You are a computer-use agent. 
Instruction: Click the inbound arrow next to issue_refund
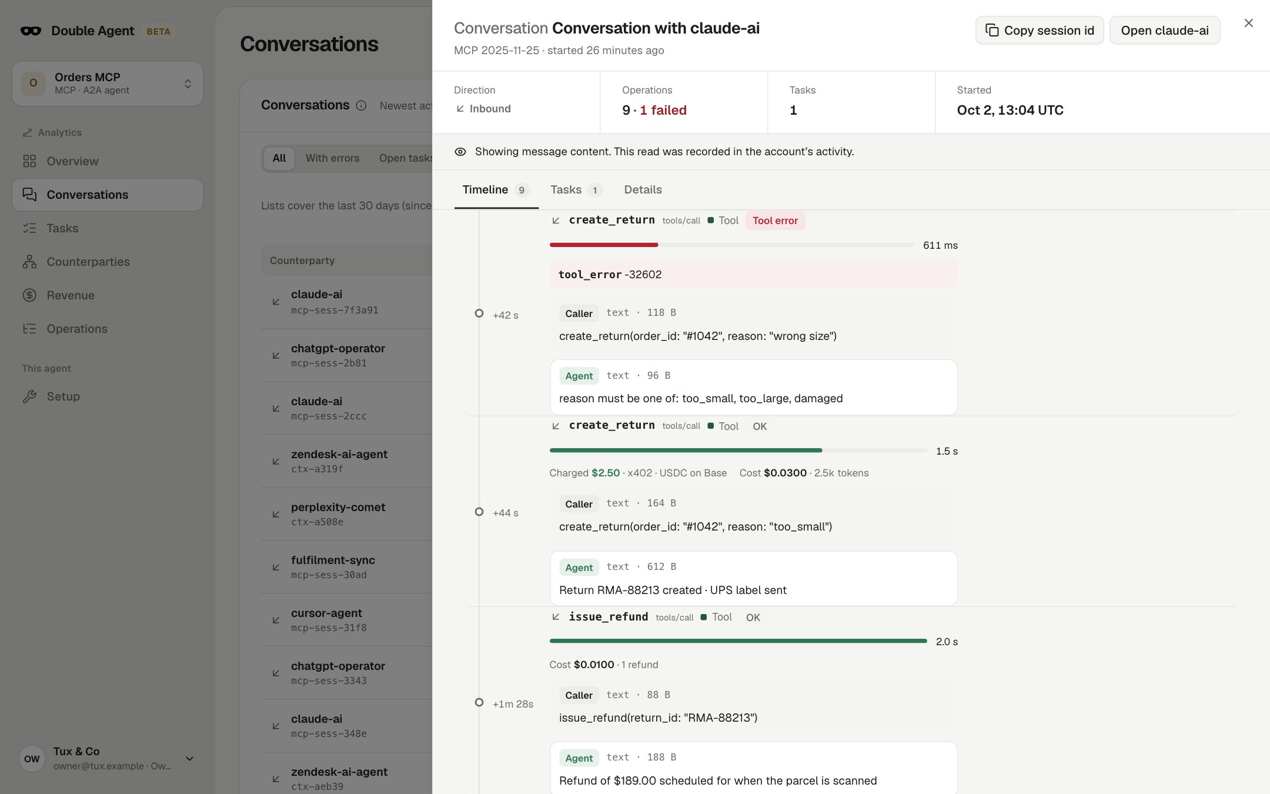tap(556, 617)
